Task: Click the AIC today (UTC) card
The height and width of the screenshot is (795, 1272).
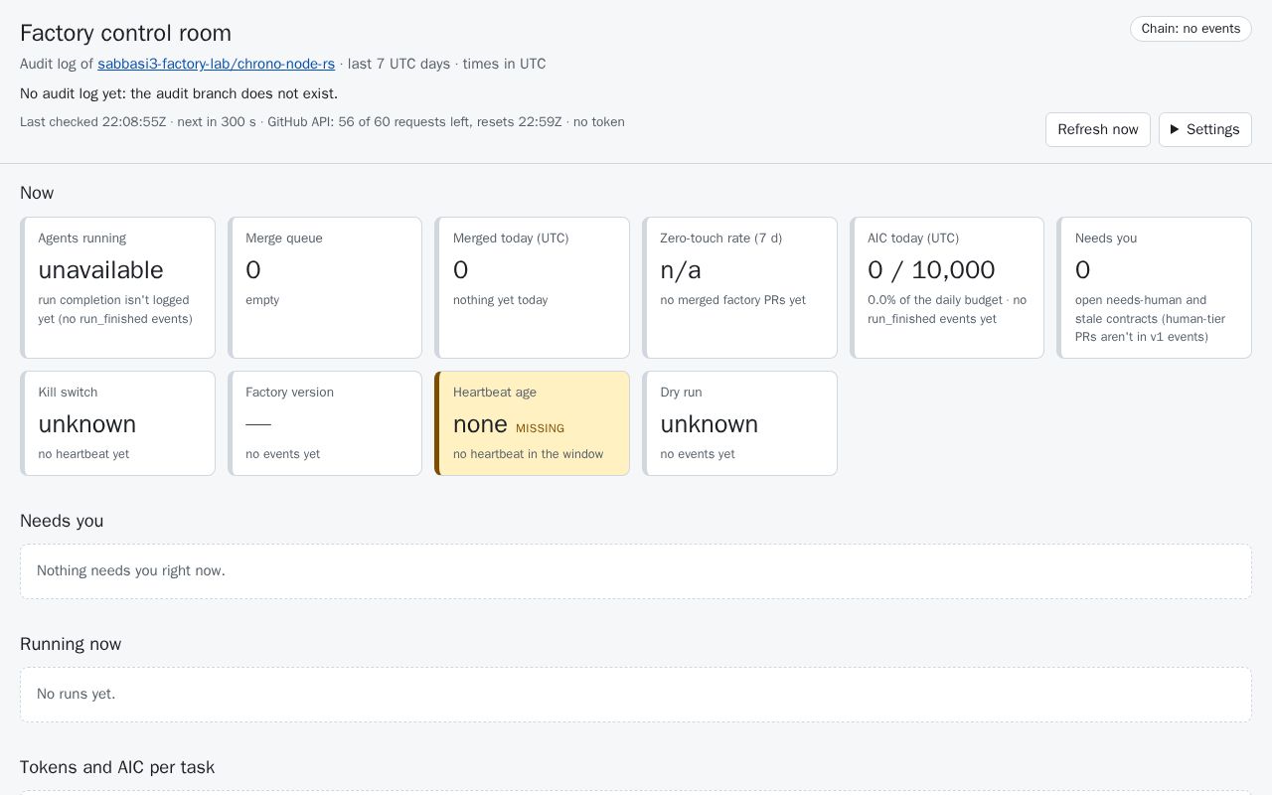Action: 947,287
